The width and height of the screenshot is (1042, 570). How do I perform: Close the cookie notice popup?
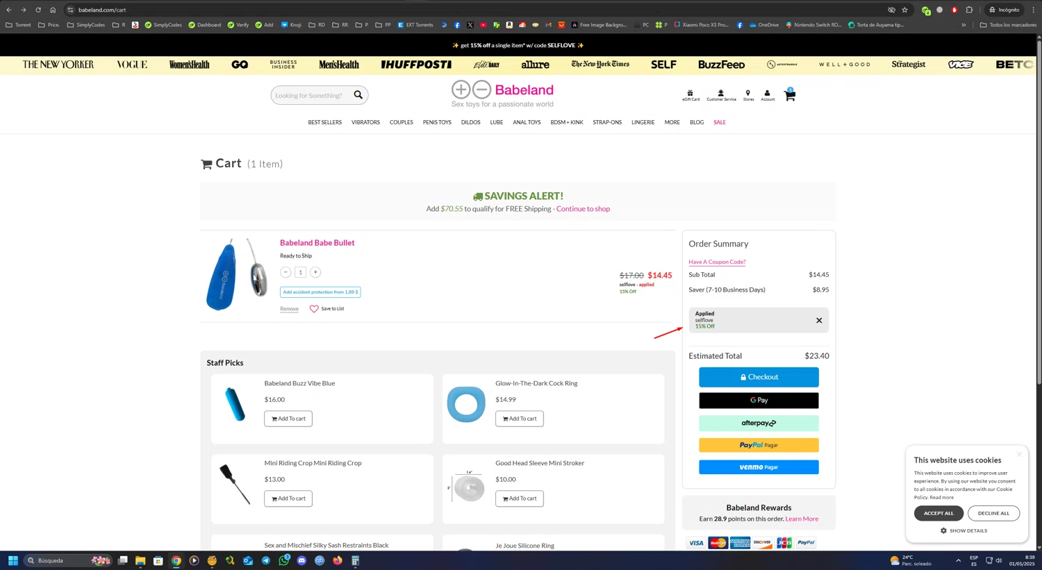(x=1019, y=454)
